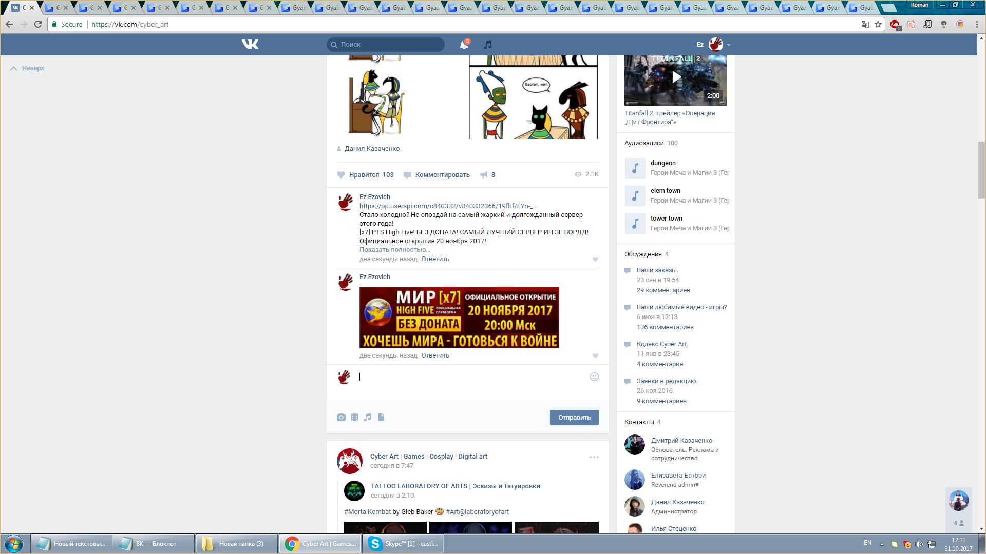This screenshot has height=554, width=986.
Task: Like the post via Нравится heart
Action: coord(342,175)
